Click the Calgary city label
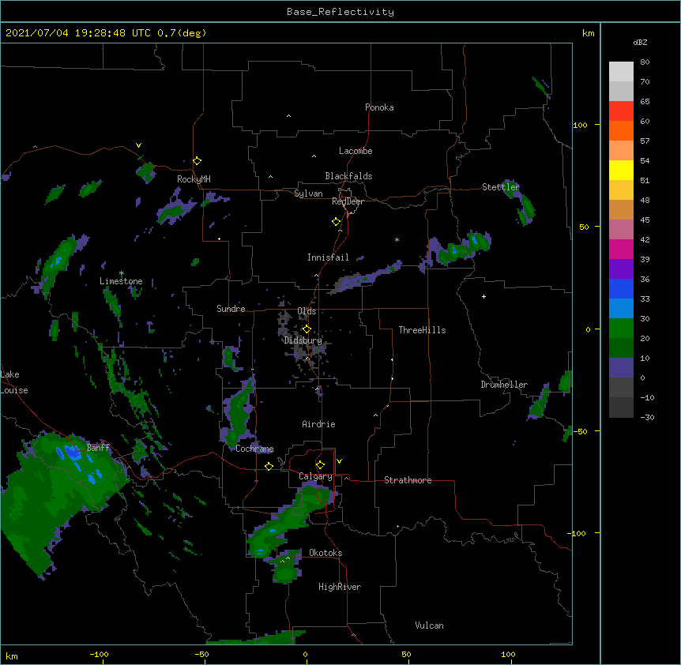Screen dimensions: 681x665 tap(316, 476)
